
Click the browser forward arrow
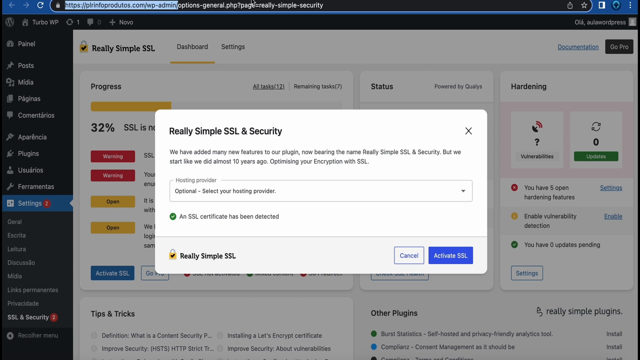point(26,5)
